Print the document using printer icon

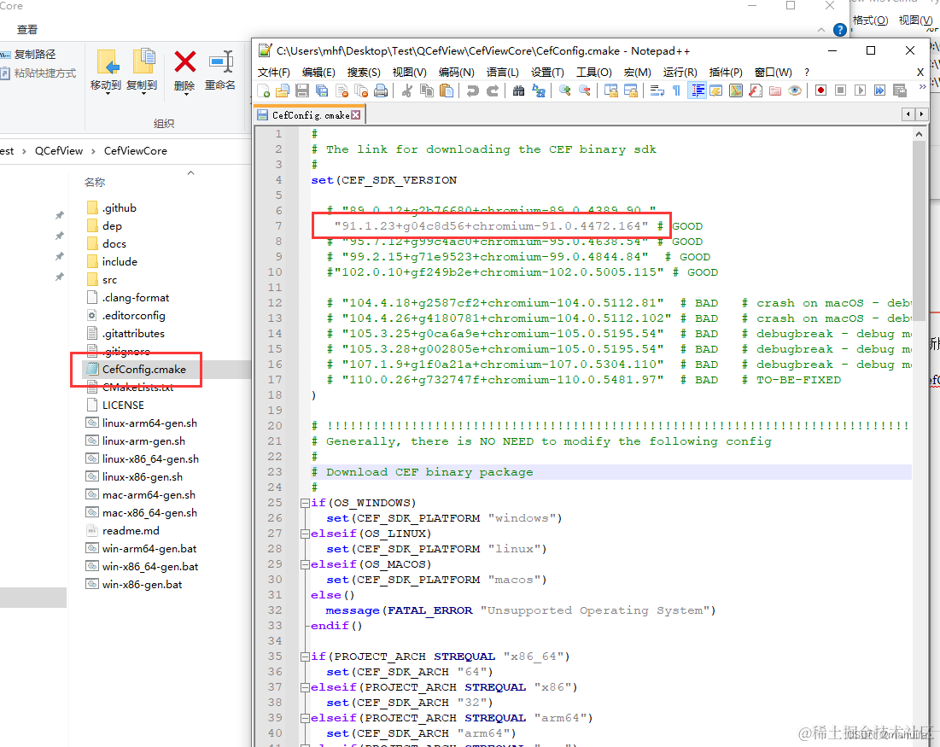[x=381, y=90]
